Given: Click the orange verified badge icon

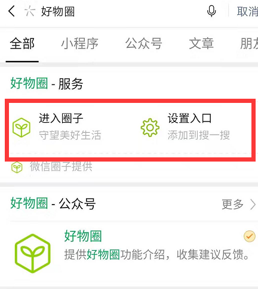Looking at the screenshot, I should (x=249, y=236).
